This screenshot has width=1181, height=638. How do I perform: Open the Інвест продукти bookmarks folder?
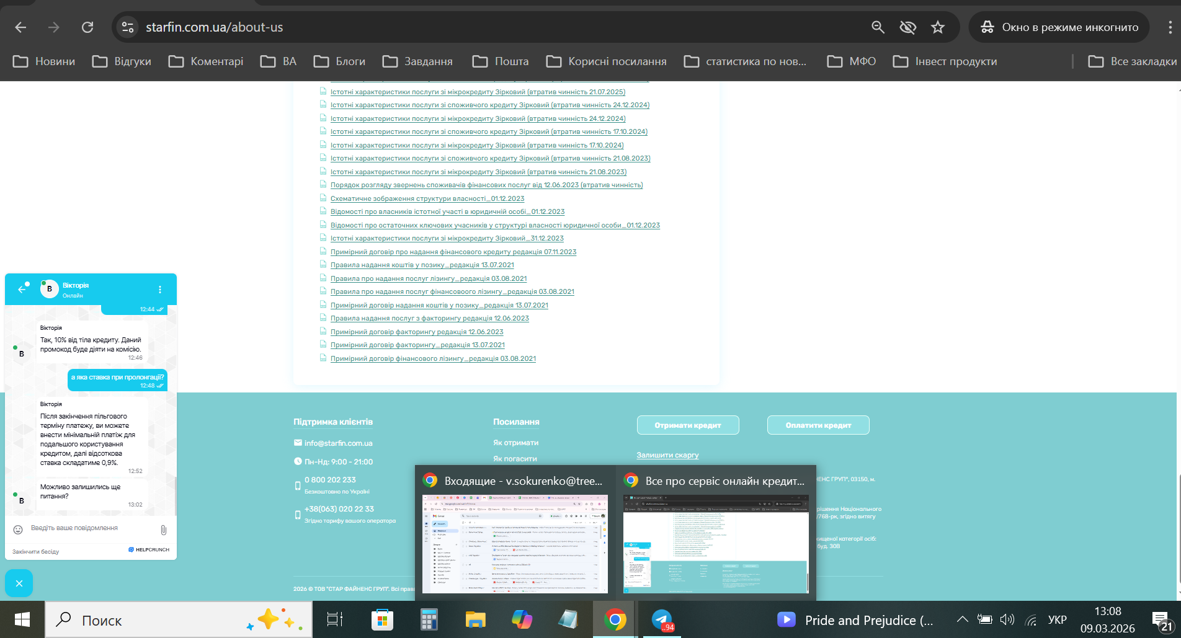point(945,61)
